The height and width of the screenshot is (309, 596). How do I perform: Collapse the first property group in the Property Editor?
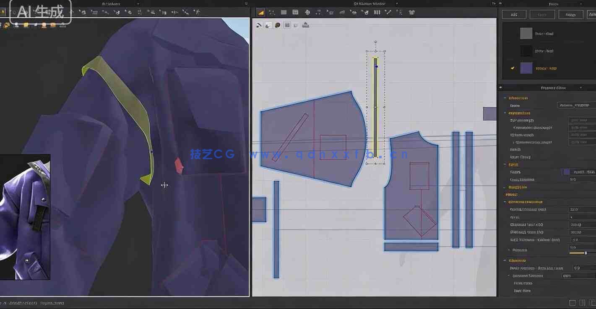click(x=505, y=98)
